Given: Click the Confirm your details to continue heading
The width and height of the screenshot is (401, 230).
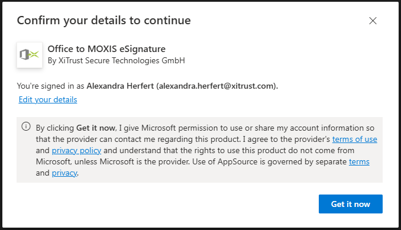Looking at the screenshot, I should 104,21.
